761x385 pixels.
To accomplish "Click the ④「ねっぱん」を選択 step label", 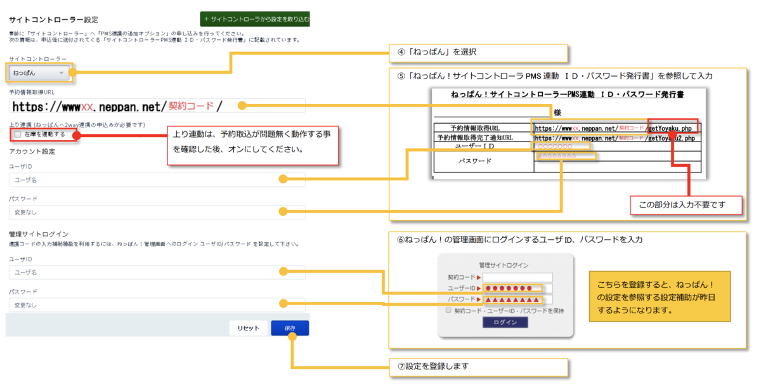I will [479, 53].
